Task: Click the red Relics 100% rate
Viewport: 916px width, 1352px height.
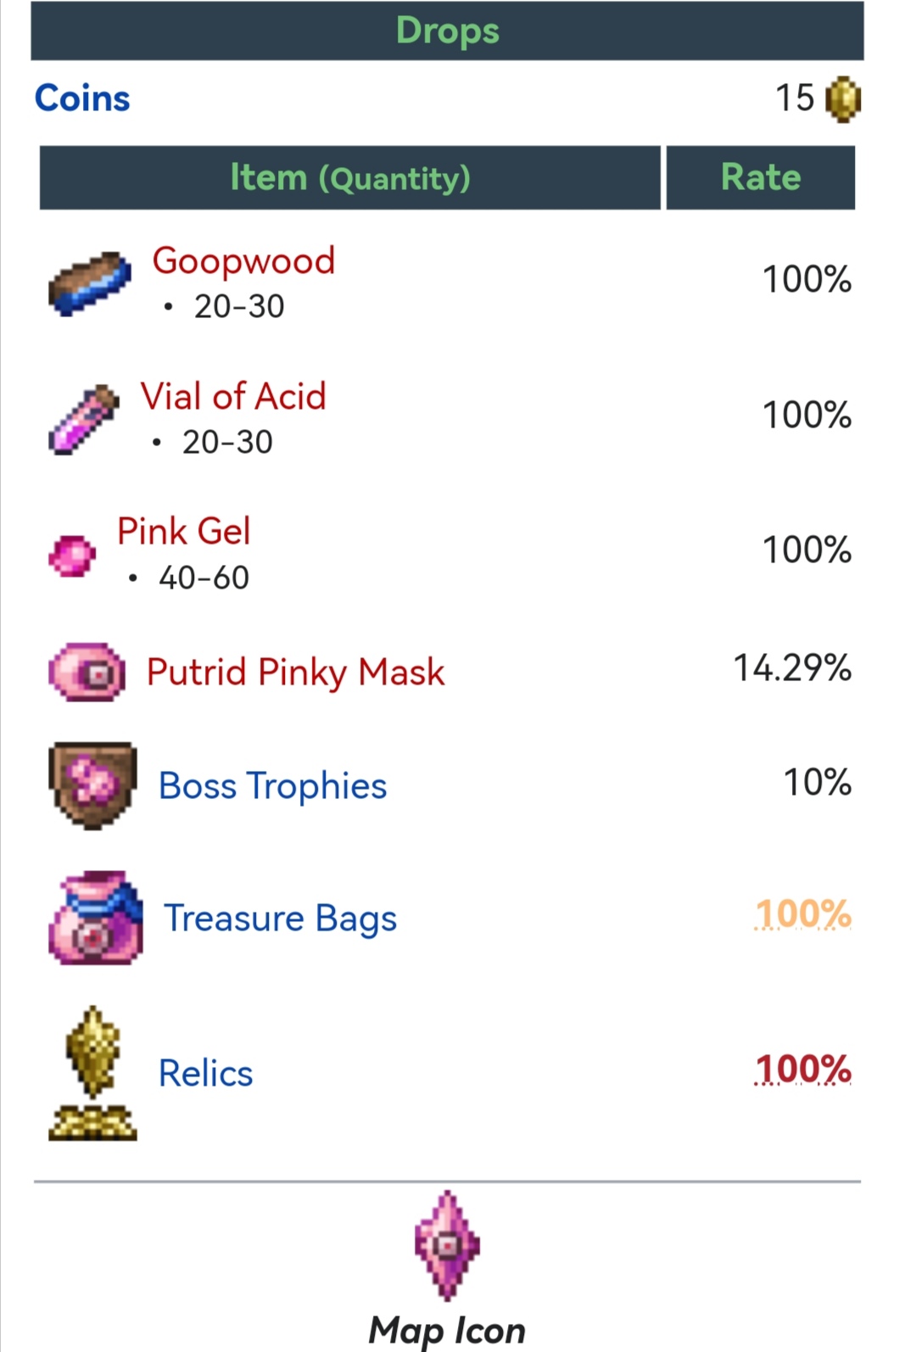Action: [802, 1070]
